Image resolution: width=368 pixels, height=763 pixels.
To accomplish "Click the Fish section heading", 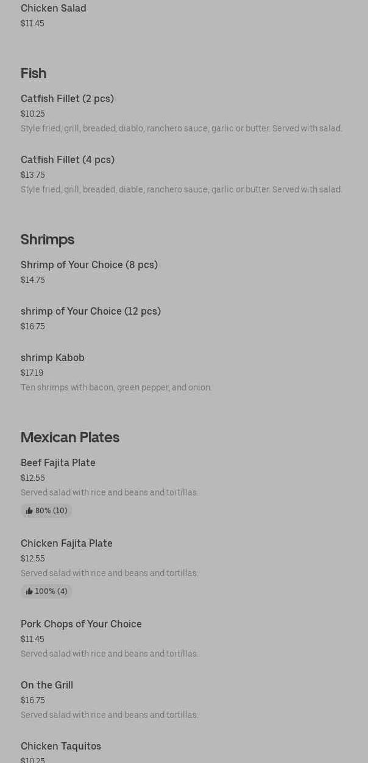I will click(34, 73).
